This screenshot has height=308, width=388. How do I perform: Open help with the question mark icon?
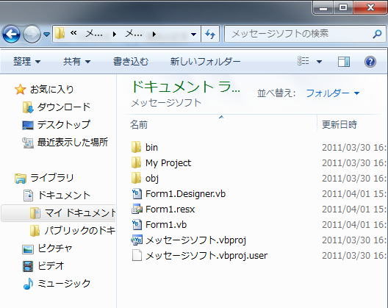point(370,62)
